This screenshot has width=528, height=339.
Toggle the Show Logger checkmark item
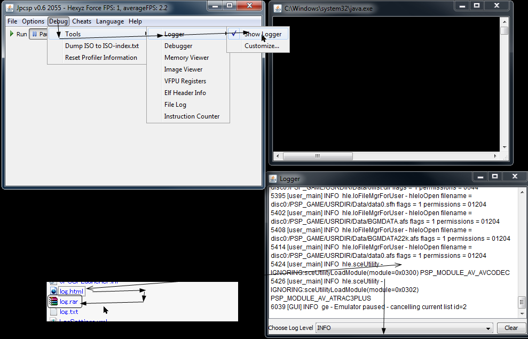[258, 34]
